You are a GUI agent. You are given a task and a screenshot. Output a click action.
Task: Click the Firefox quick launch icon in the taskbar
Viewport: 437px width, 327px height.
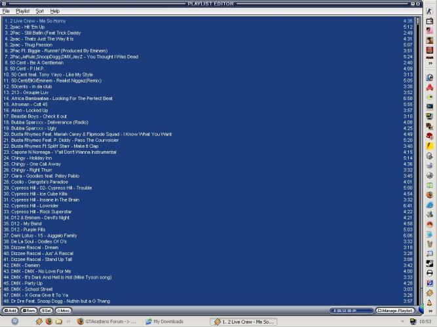[49, 322]
